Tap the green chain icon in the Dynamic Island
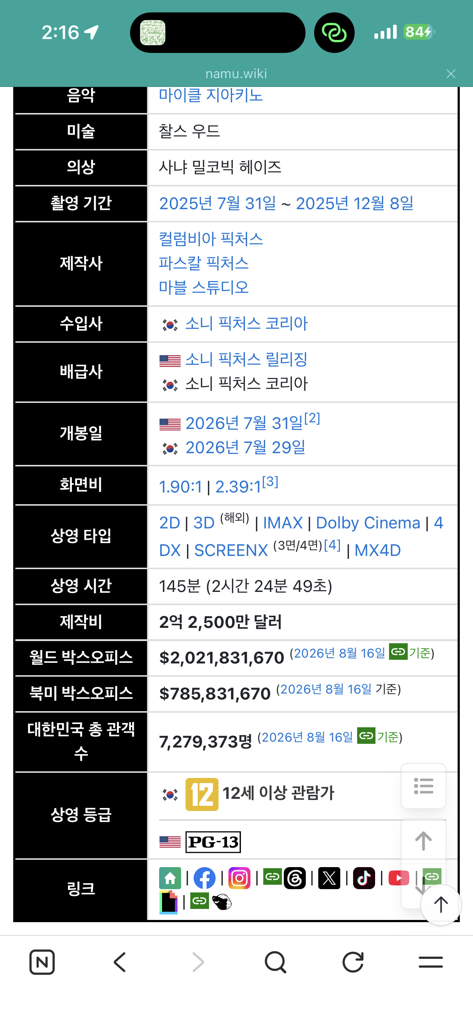The image size is (473, 1026). pyautogui.click(x=334, y=33)
